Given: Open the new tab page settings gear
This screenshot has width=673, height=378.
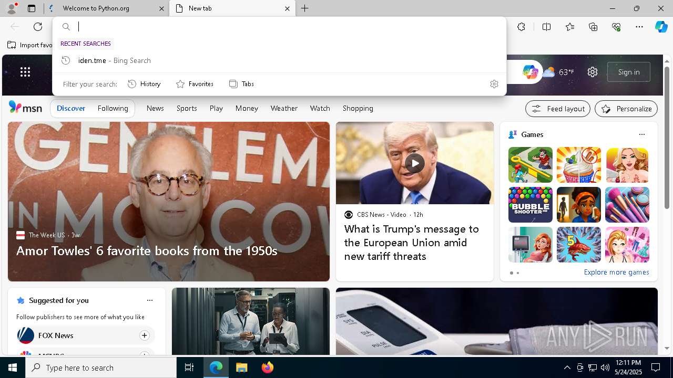Looking at the screenshot, I should 593,72.
